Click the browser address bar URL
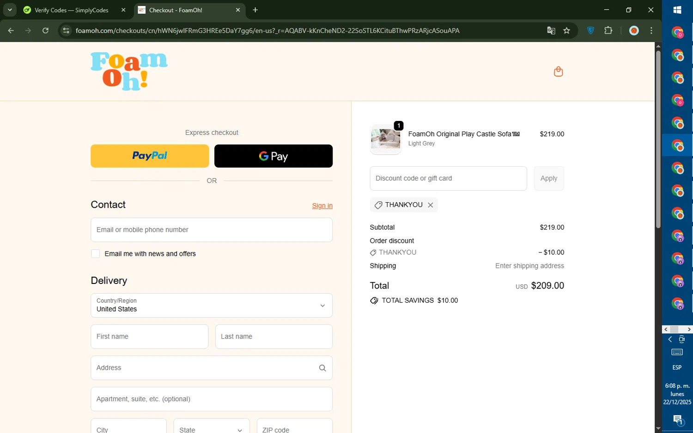 [267, 30]
